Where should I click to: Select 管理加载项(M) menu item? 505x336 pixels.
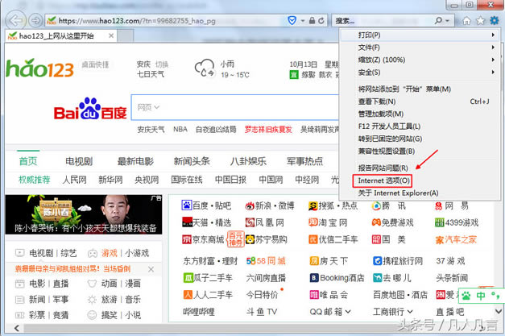coord(420,114)
